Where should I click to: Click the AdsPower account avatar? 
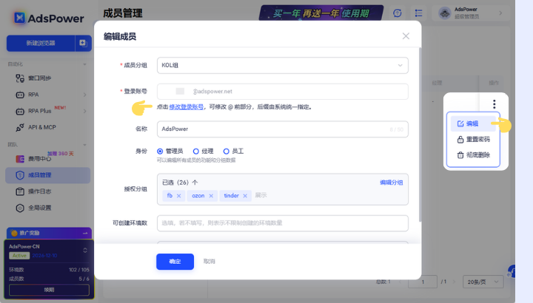445,13
